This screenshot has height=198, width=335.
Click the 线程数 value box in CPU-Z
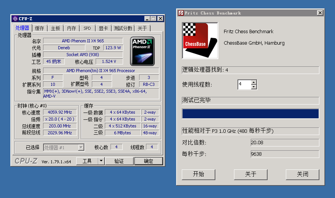point(152,147)
